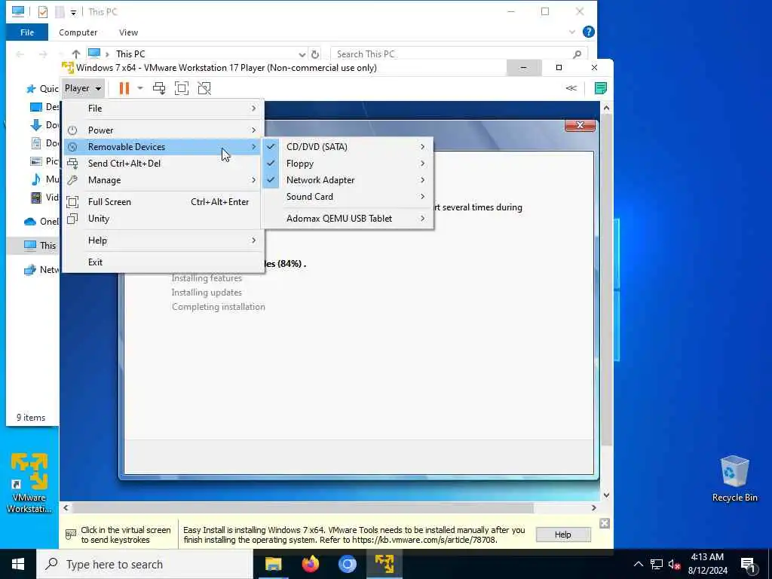Viewport: 772px width, 579px height.
Task: Select Full Screen menu item
Action: [x=164, y=202]
